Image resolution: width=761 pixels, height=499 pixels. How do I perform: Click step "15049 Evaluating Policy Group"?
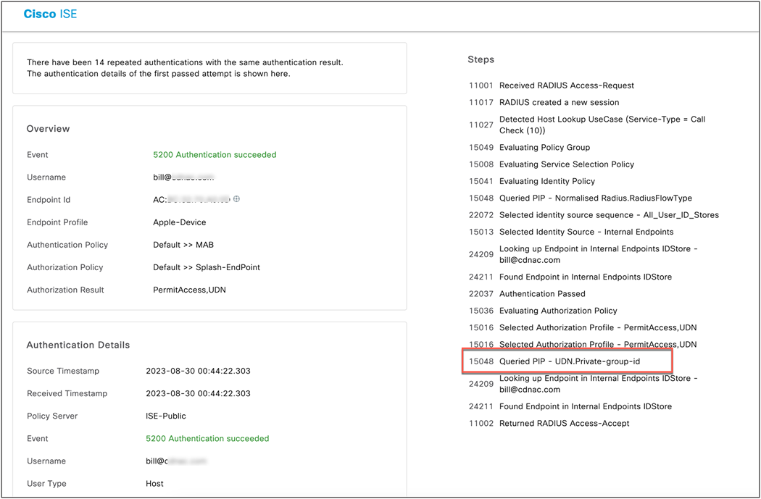[x=530, y=148]
